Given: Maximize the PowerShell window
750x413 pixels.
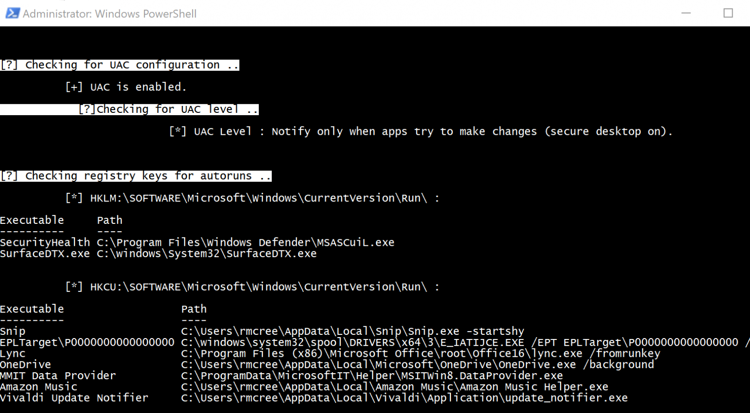Looking at the screenshot, I should (728, 13).
